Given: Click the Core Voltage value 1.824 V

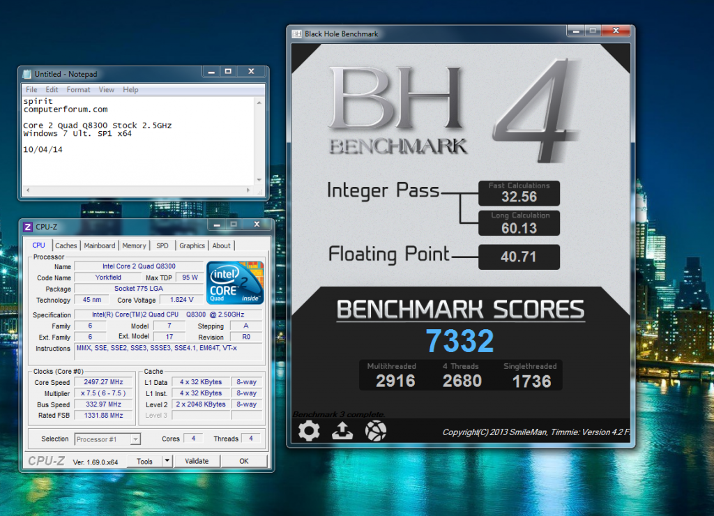Looking at the screenshot, I should click(181, 300).
